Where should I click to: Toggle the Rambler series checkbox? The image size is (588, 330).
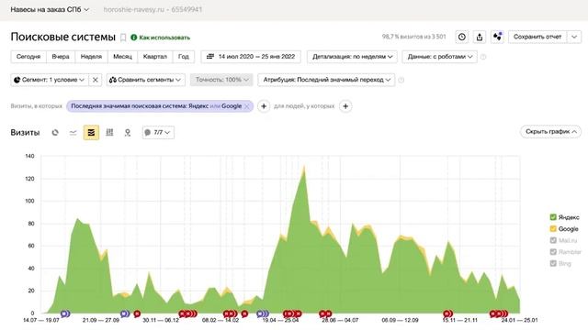pyautogui.click(x=553, y=252)
